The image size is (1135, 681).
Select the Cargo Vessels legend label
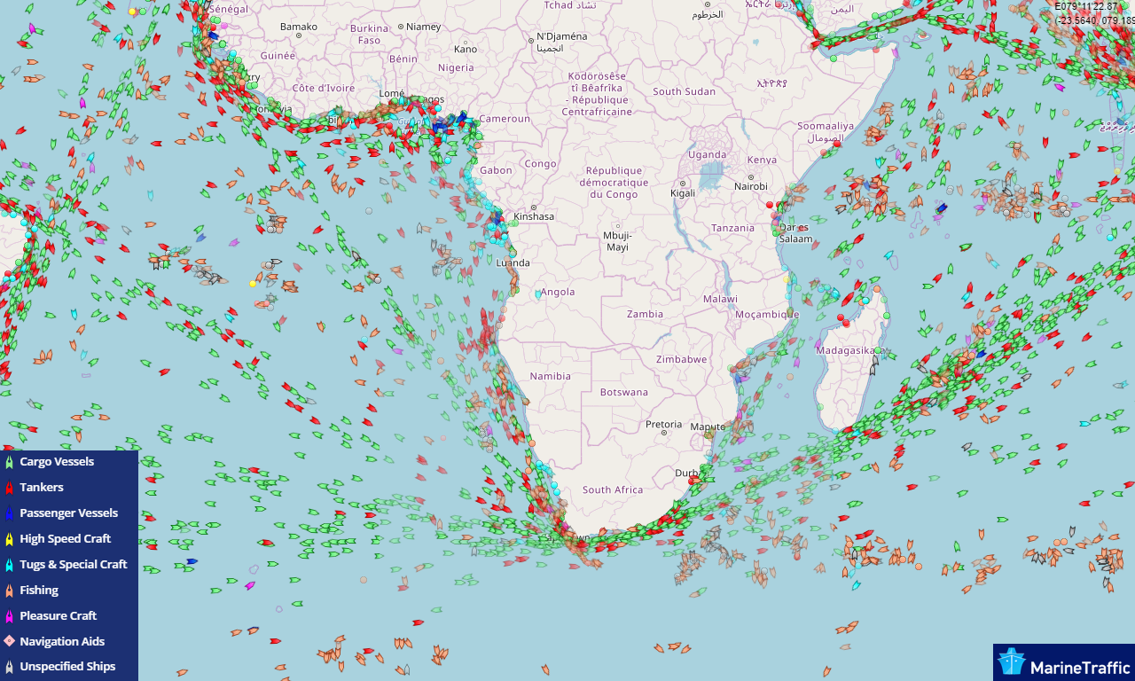coord(57,461)
